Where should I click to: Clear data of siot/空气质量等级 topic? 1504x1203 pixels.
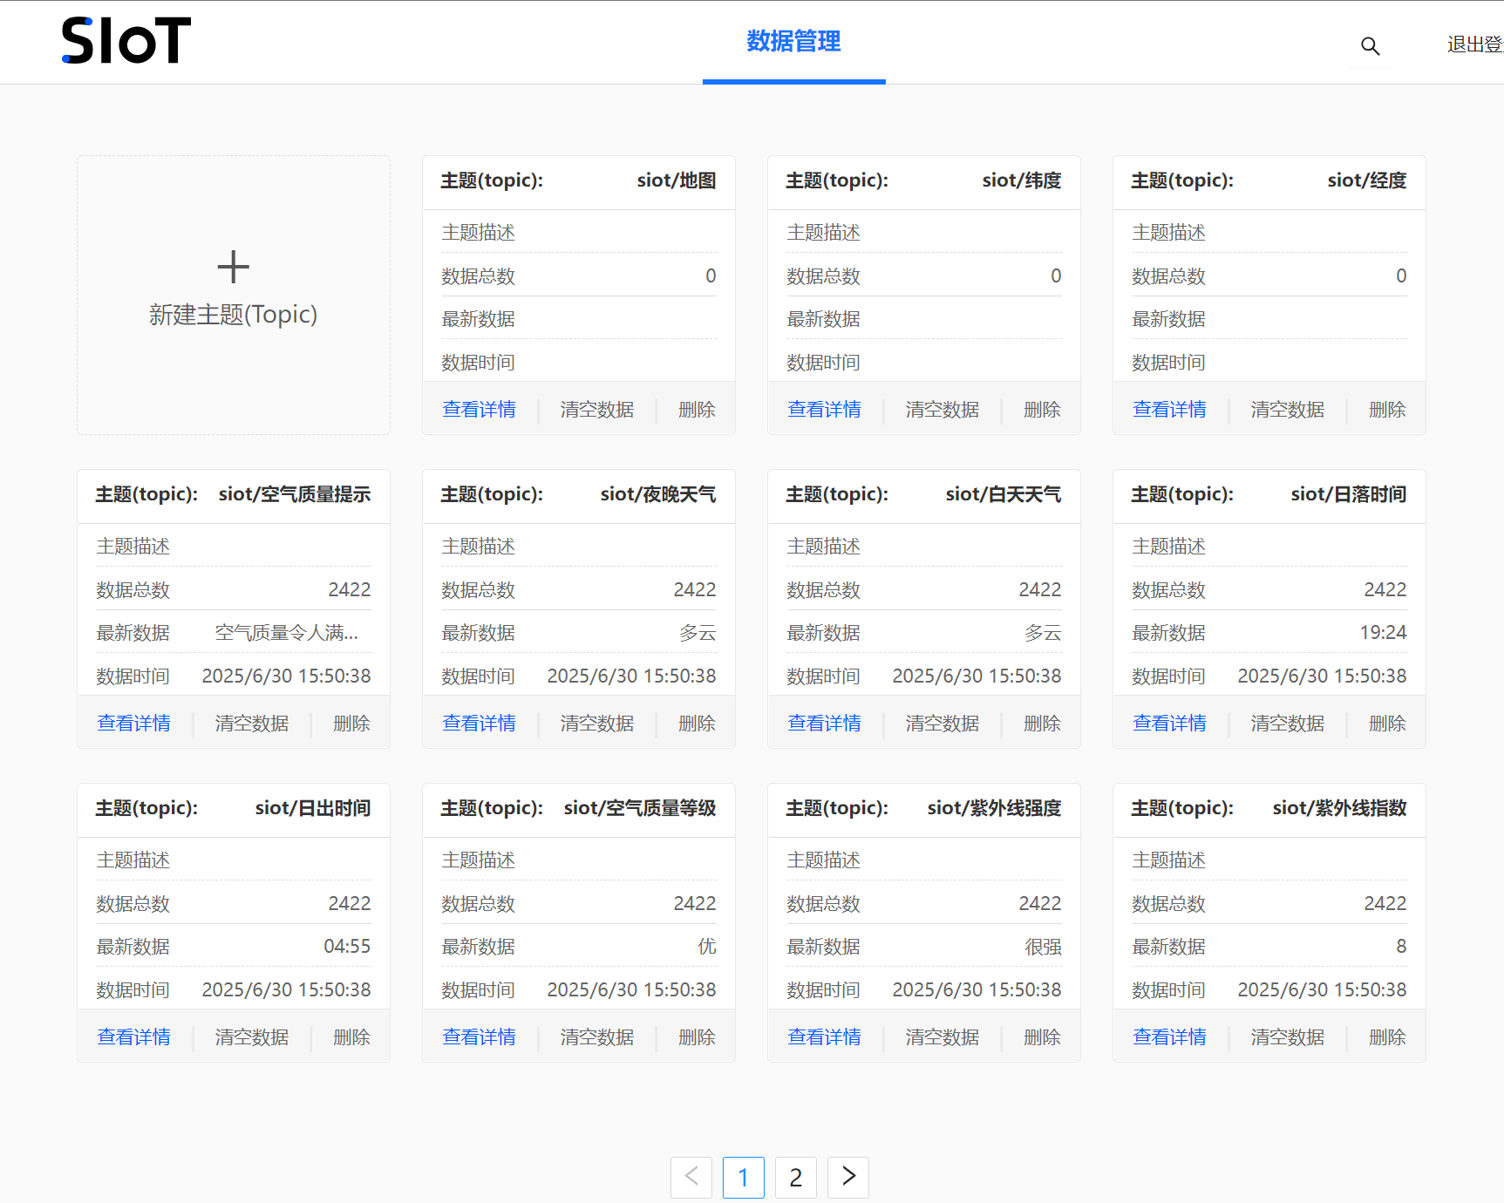point(597,1036)
